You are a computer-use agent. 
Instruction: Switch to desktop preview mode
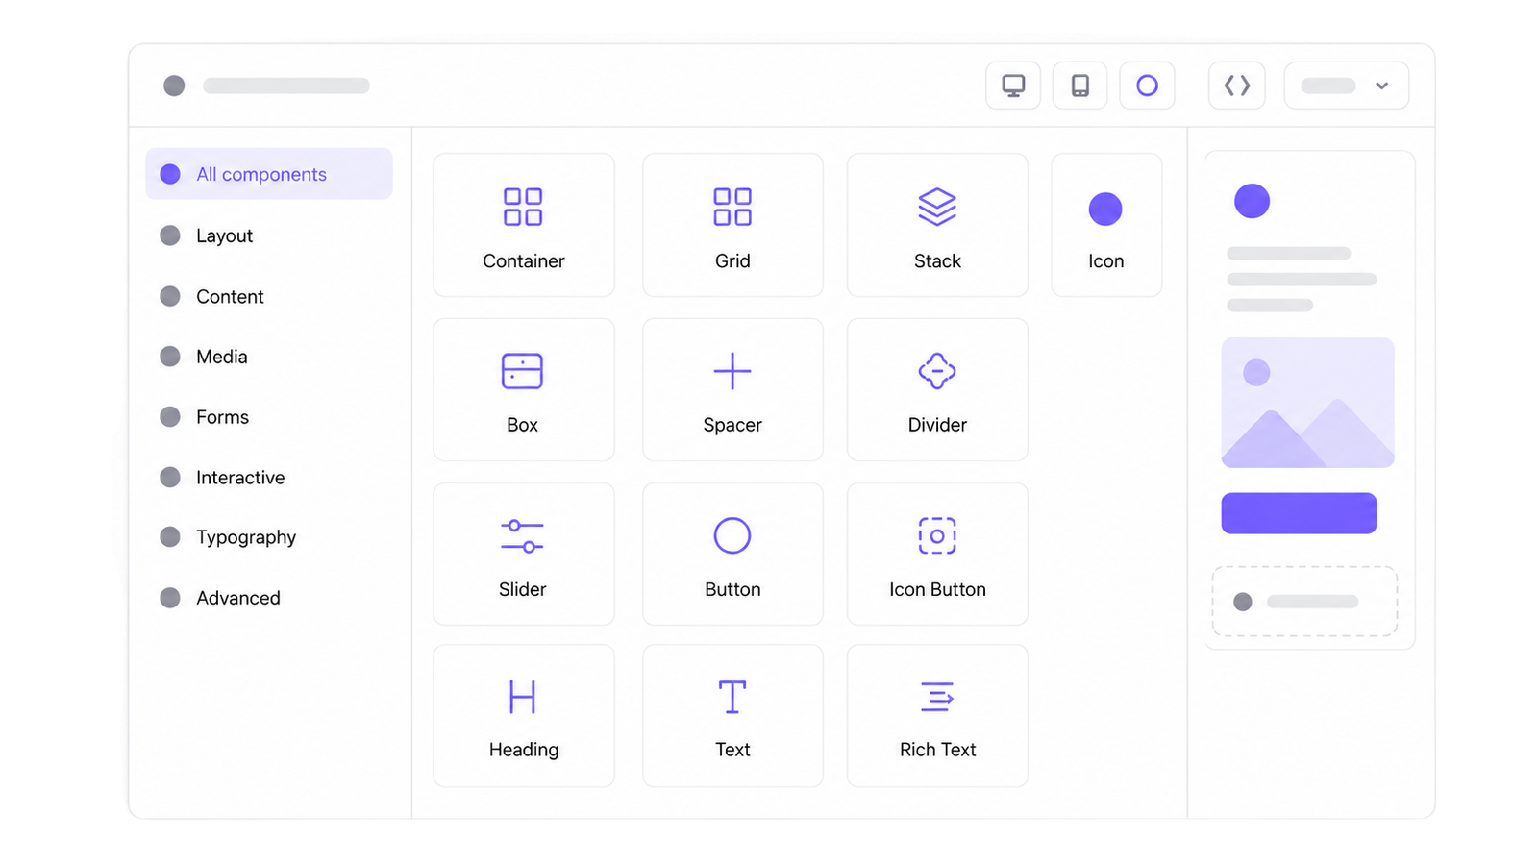coord(1013,86)
